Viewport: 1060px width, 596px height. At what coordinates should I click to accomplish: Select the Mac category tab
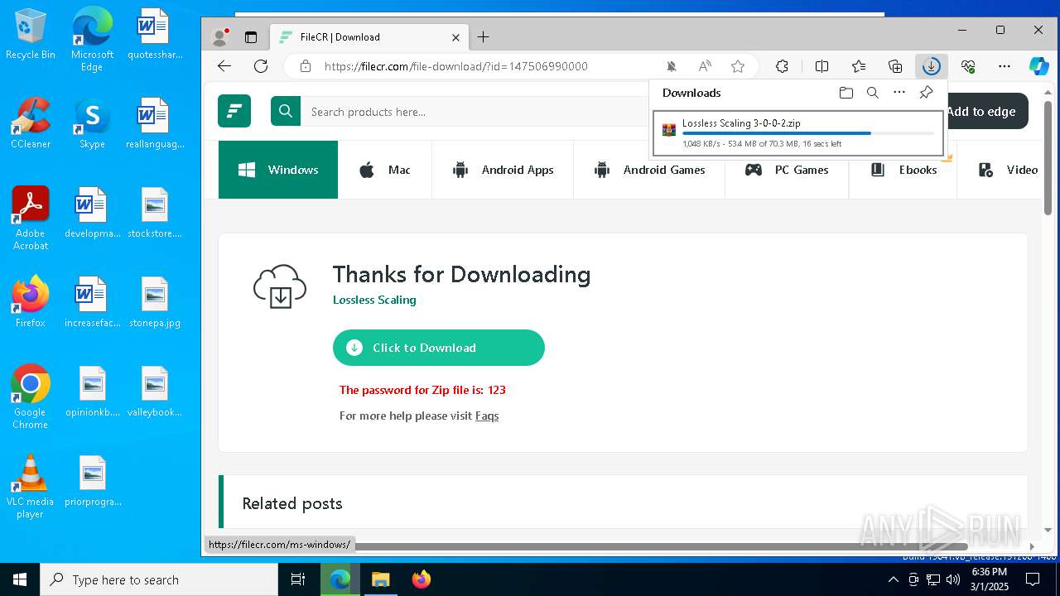(x=384, y=170)
